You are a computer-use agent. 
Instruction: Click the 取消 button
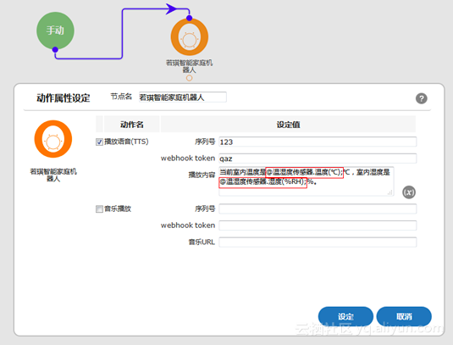tap(404, 316)
